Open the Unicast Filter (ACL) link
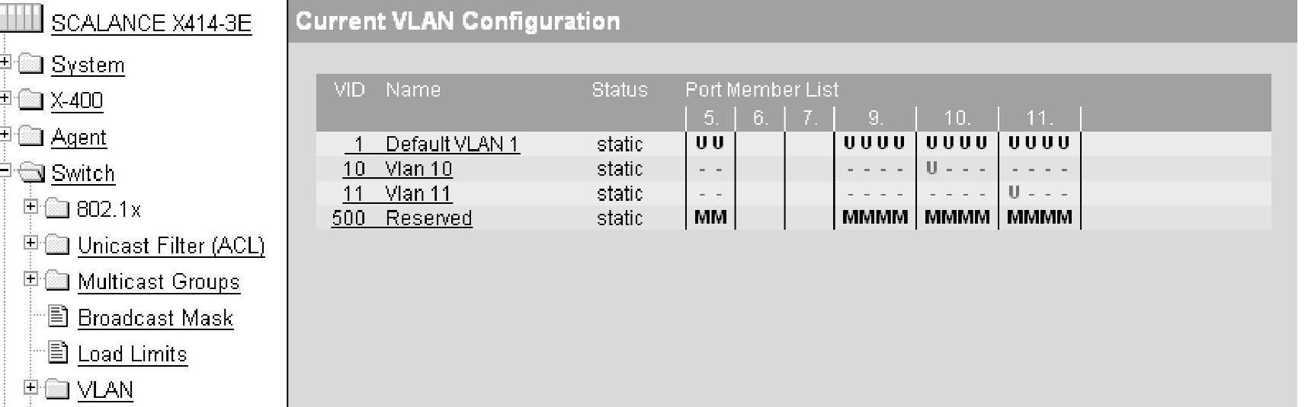 tap(172, 245)
